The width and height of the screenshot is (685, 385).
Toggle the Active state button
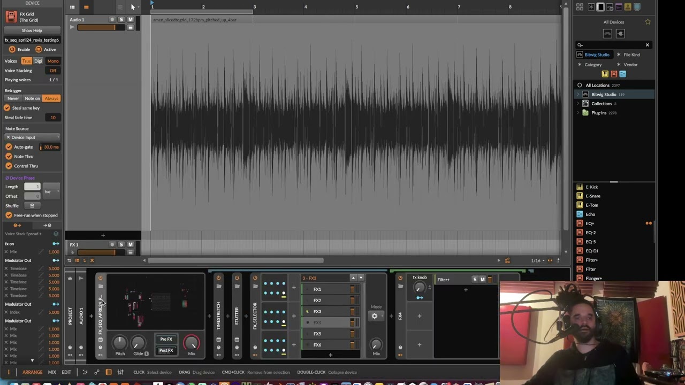(38, 49)
